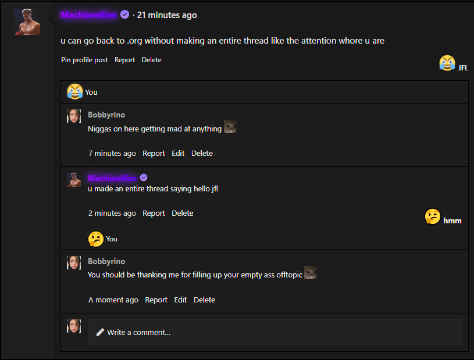
Task: Open the Machiavellian username link in post header
Action: tap(88, 15)
